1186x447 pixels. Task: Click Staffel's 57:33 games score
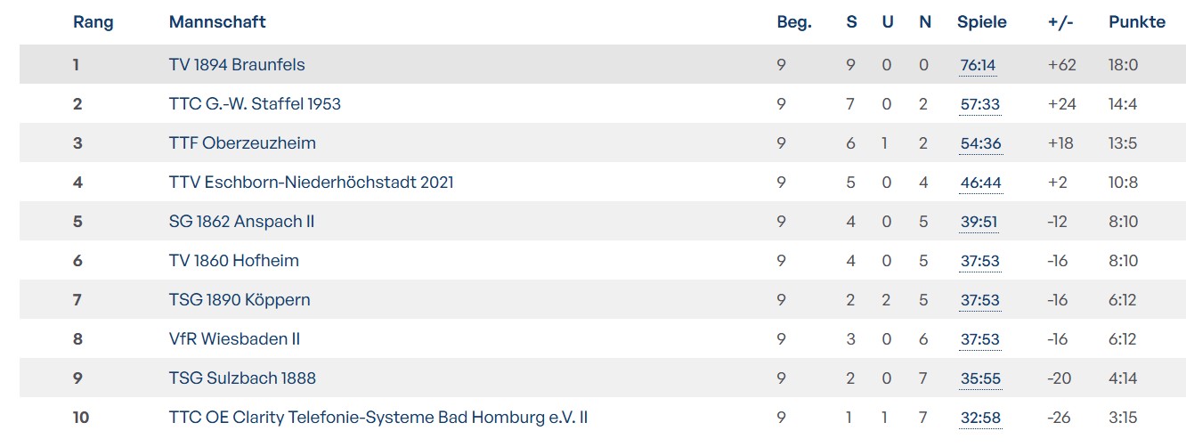click(x=979, y=104)
